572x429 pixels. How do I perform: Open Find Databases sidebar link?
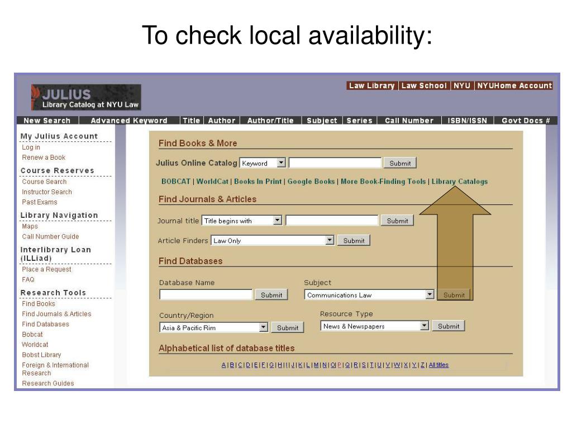coord(45,324)
